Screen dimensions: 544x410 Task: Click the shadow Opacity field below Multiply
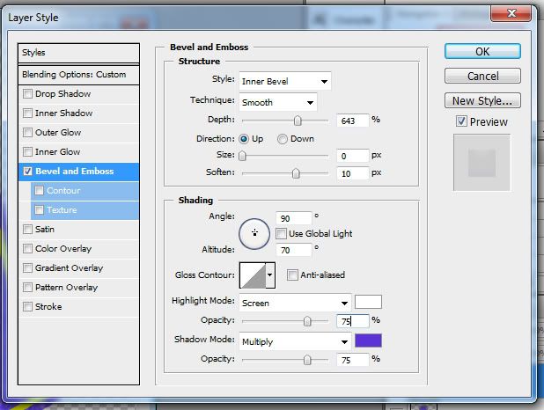click(352, 360)
